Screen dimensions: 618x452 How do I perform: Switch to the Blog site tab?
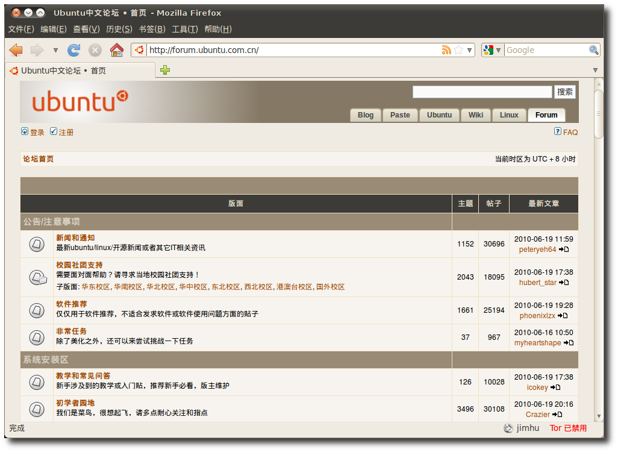[x=366, y=115]
